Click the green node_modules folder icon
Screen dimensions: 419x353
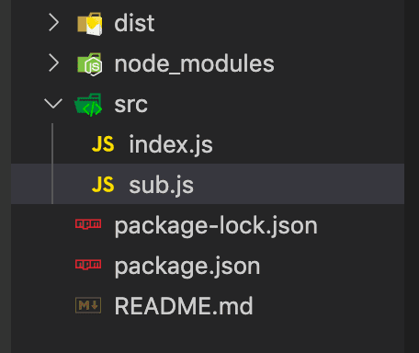click(x=90, y=64)
